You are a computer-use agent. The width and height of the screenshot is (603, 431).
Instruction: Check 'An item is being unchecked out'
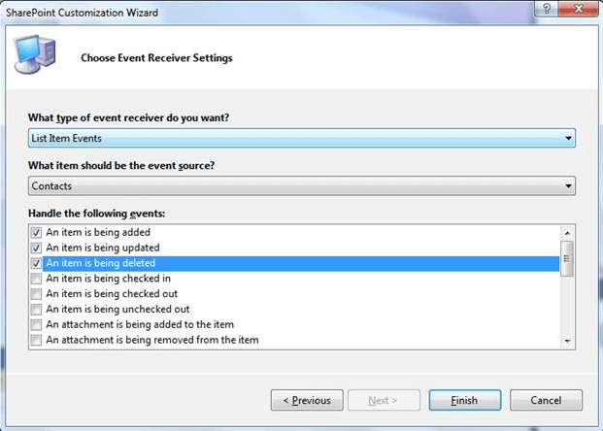click(36, 310)
